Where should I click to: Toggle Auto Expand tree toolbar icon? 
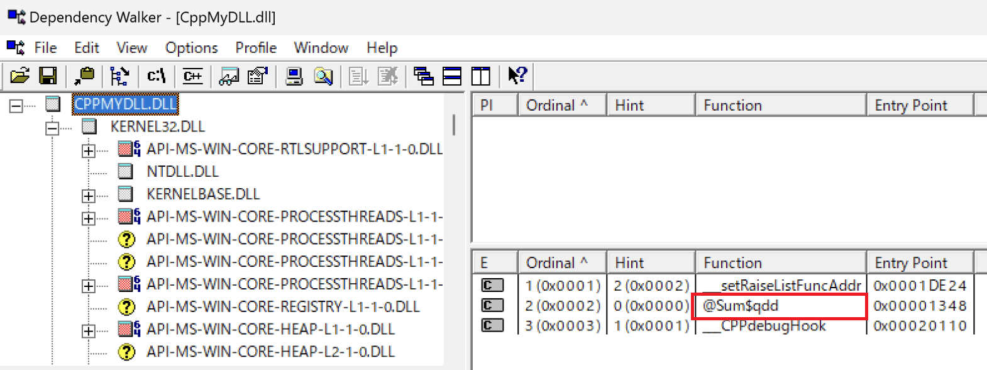(119, 76)
